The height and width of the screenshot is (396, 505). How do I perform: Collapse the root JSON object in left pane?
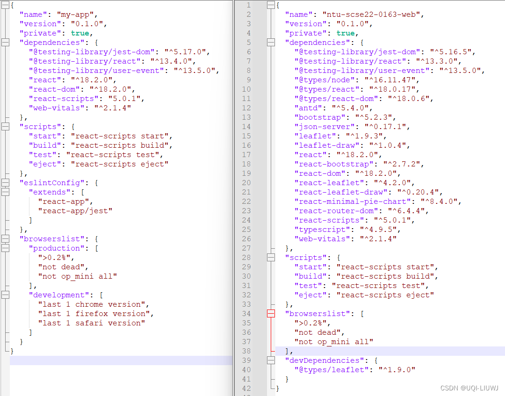click(x=5, y=5)
